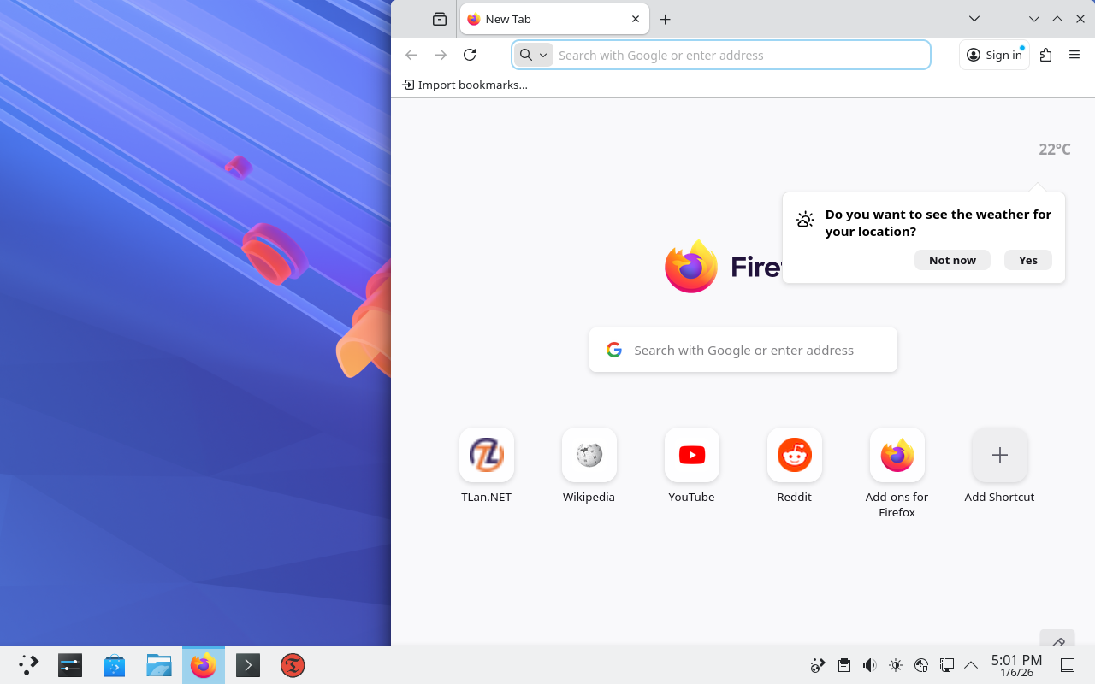Expand the list all tabs chevron
This screenshot has width=1095, height=684.
(x=974, y=19)
